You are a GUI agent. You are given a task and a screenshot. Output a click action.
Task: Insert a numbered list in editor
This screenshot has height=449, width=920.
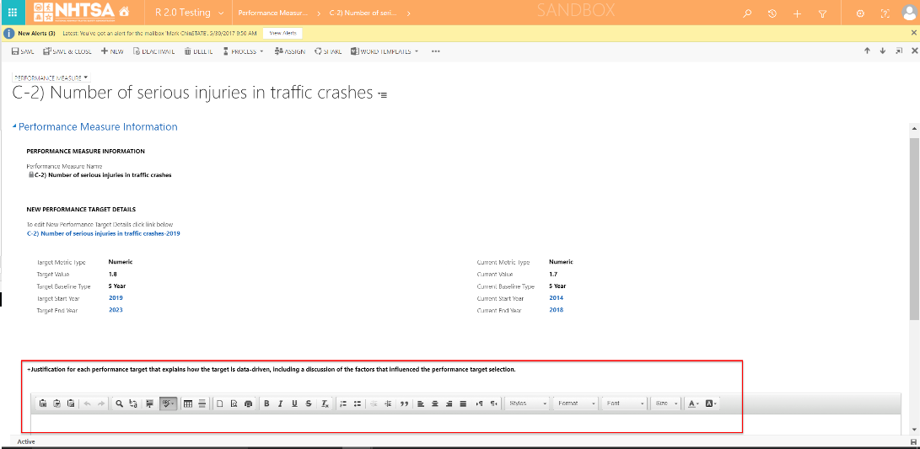point(343,404)
